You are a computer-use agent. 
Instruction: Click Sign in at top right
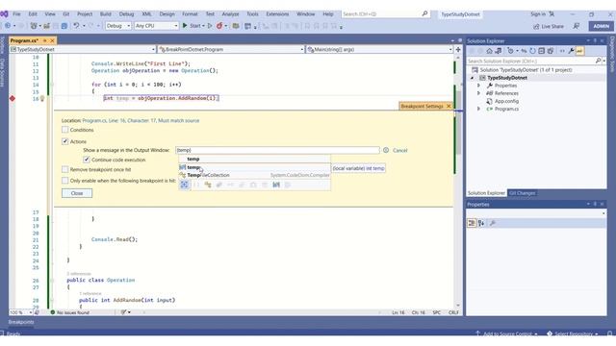[x=538, y=14]
